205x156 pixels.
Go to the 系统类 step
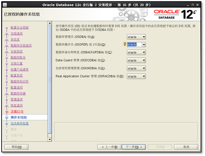point(15,39)
